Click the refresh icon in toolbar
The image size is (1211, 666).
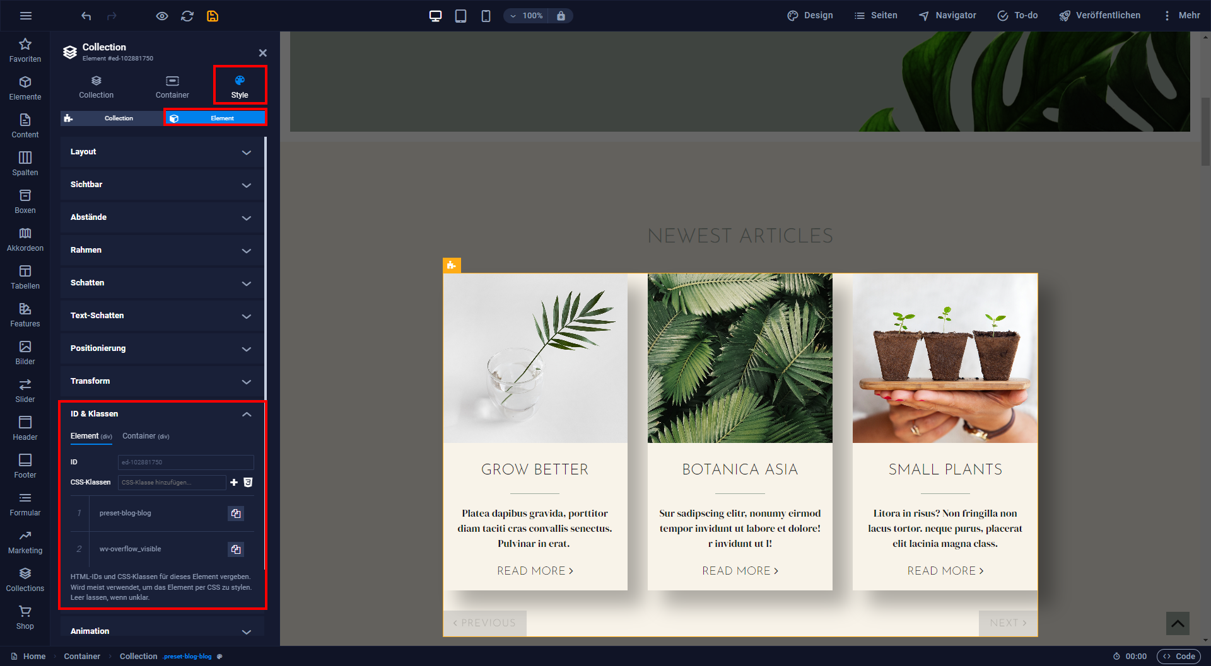pyautogui.click(x=187, y=16)
